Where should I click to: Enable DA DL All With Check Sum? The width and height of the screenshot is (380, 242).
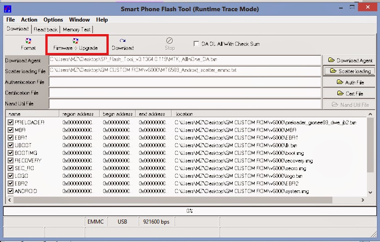pyautogui.click(x=196, y=44)
